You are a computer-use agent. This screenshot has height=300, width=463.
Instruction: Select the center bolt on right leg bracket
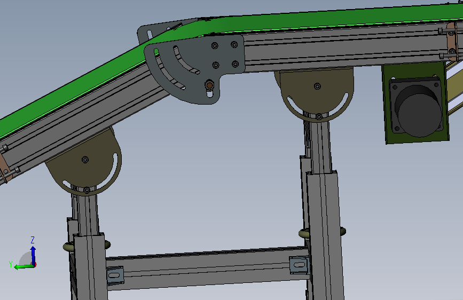317,86
